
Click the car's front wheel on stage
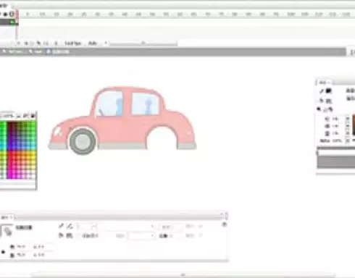click(x=83, y=141)
